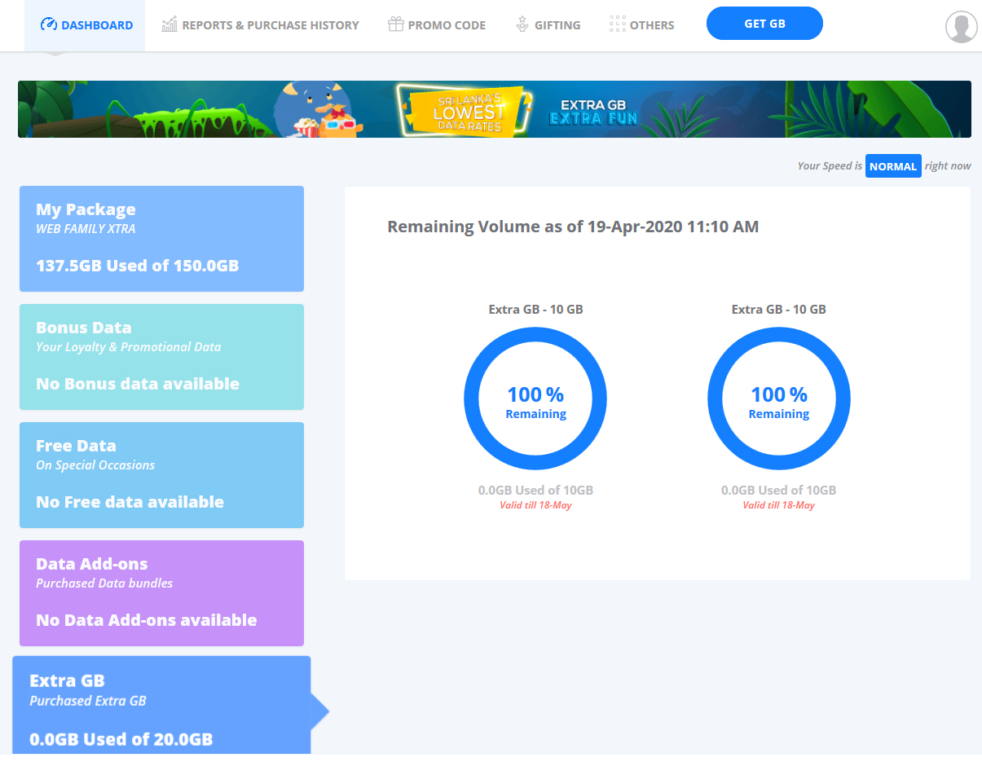Screen dimensions: 982x775
Task: Switch to the Promo Code tab
Action: point(437,25)
